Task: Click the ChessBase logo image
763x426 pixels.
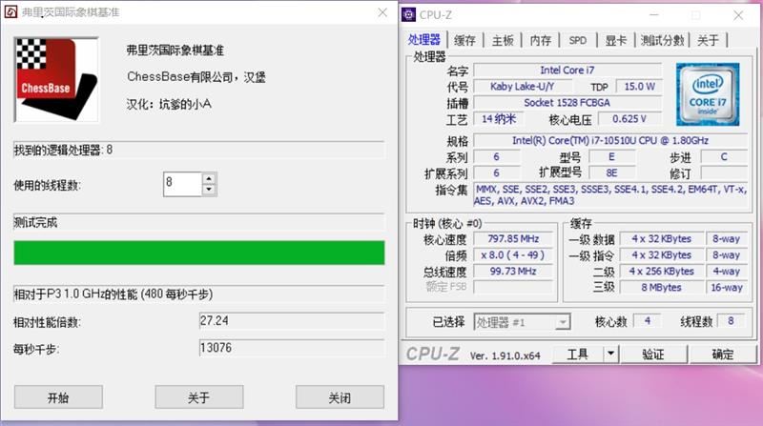Action: pos(56,80)
